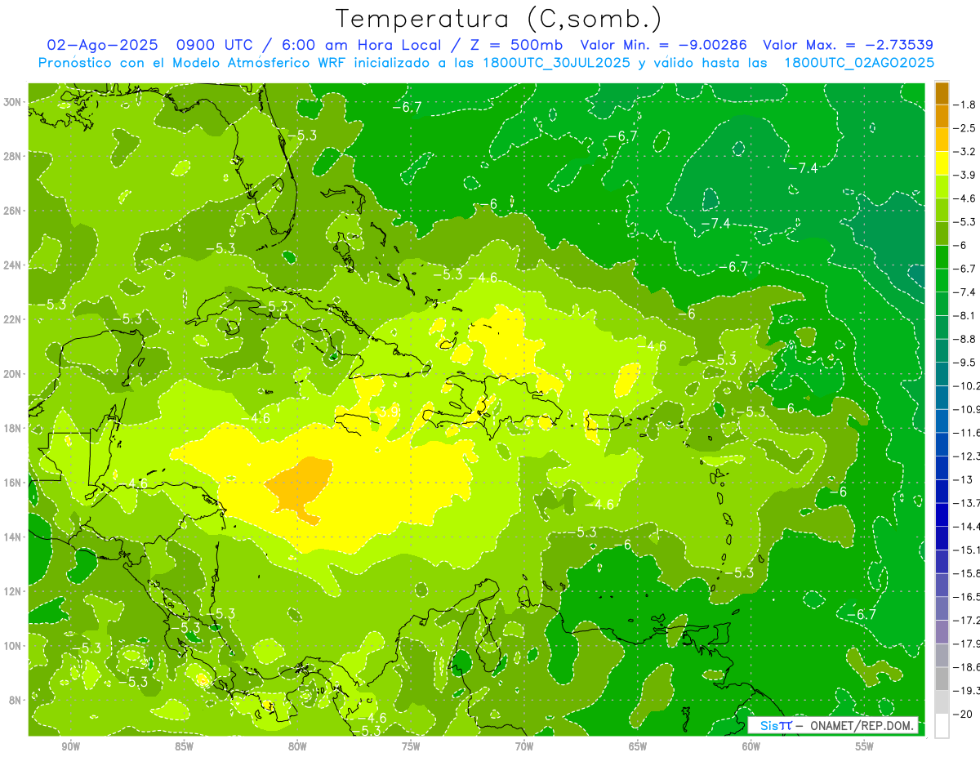
Task: Click initialization time "1800UTC_30JUL2025"
Action: click(556, 63)
